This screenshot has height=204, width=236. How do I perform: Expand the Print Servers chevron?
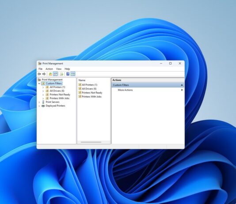[39, 102]
